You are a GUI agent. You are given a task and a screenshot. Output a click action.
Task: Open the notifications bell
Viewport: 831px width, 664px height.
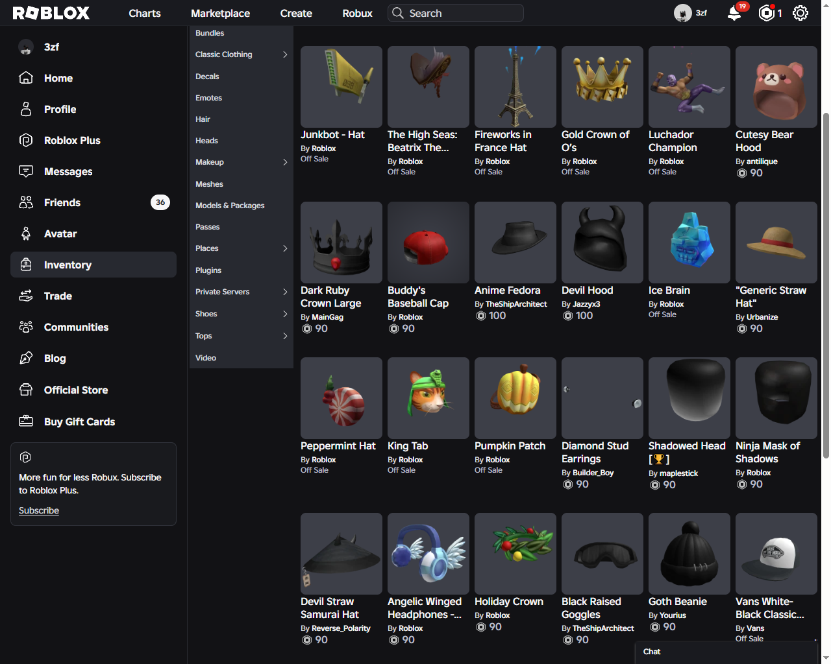[734, 13]
